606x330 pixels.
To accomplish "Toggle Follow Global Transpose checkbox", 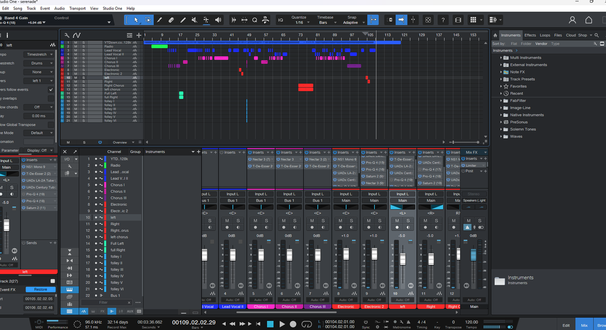I will tap(51, 125).
